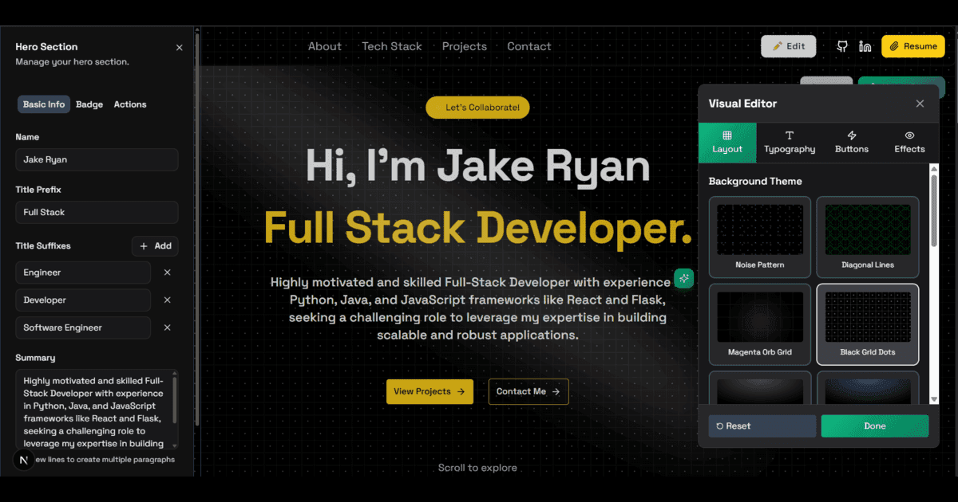The height and width of the screenshot is (502, 958).
Task: Remove the Engineer title suffix
Action: tap(167, 272)
